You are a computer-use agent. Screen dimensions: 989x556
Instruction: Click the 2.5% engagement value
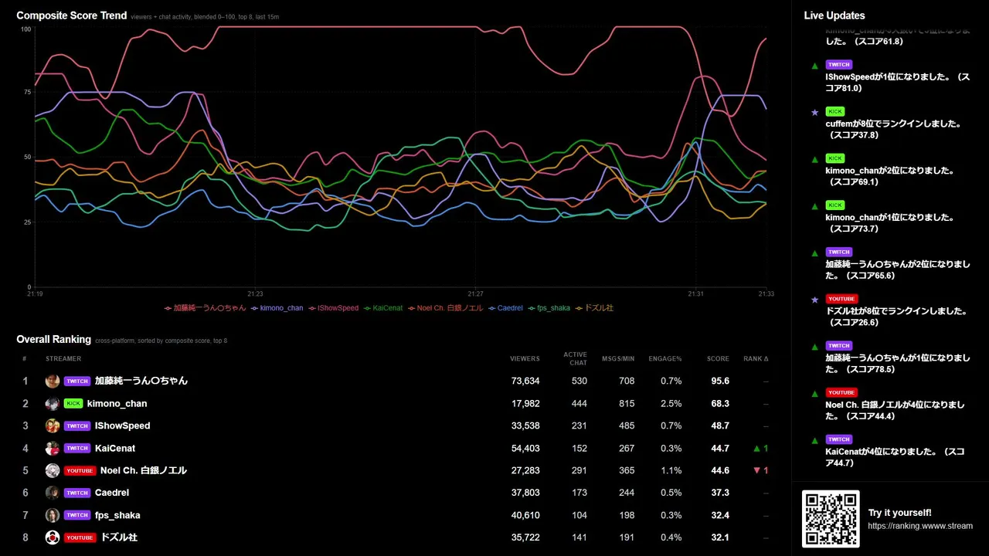point(671,403)
